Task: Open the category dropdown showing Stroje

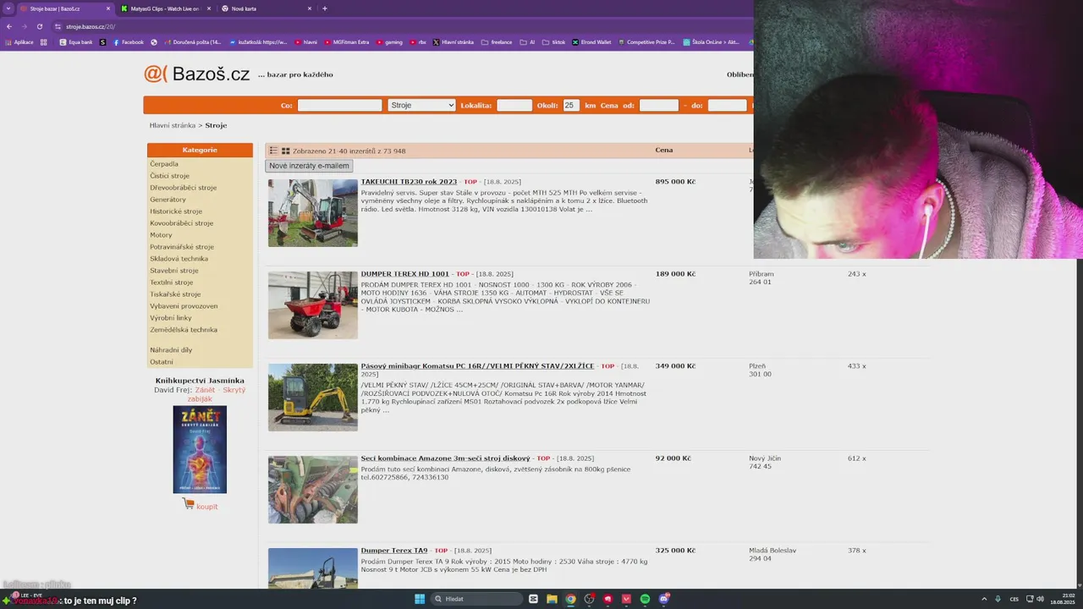Action: pos(421,105)
